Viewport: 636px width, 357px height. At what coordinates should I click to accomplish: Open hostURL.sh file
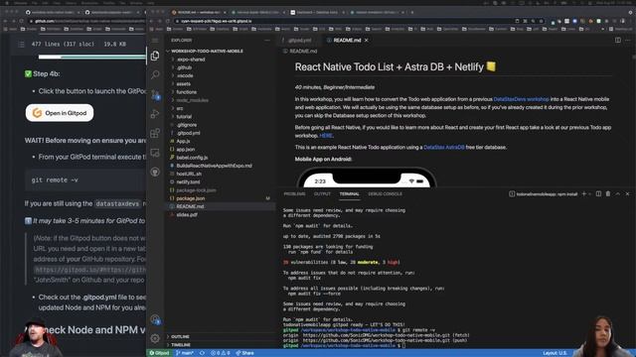click(189, 174)
